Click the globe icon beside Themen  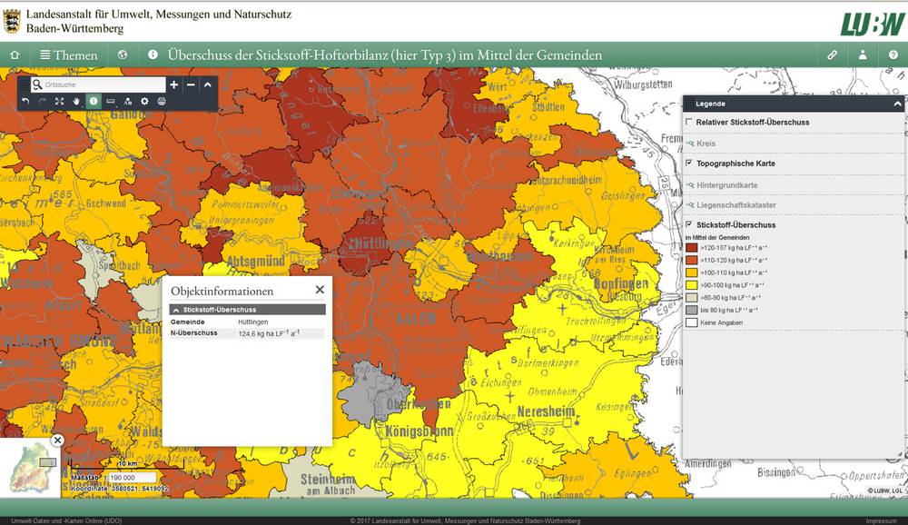click(123, 55)
